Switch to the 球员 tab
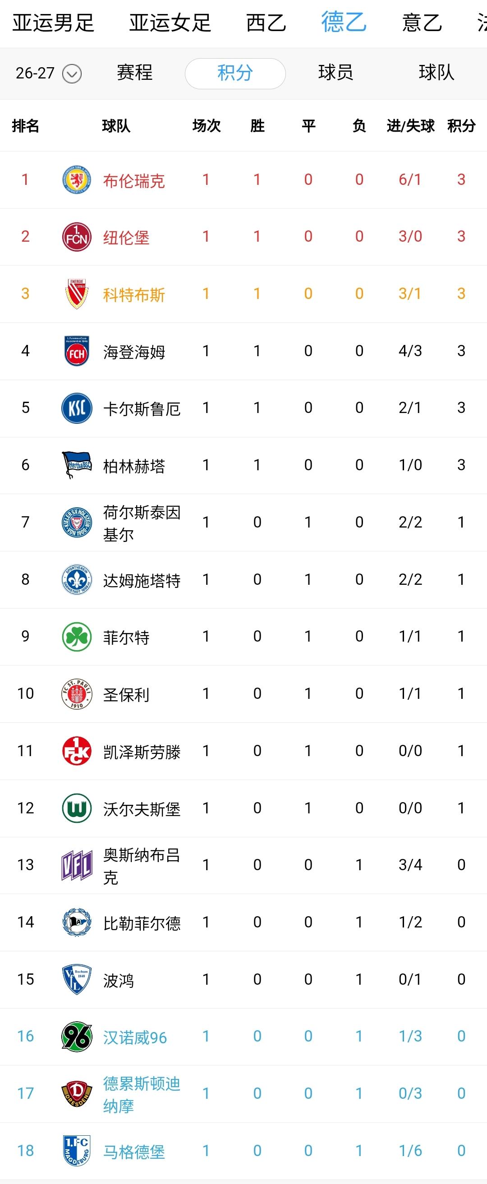 [x=335, y=73]
